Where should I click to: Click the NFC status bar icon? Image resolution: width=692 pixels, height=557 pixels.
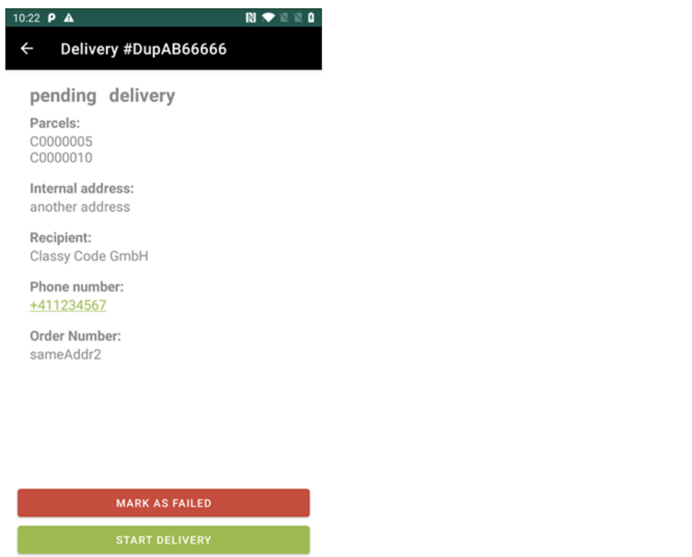251,17
